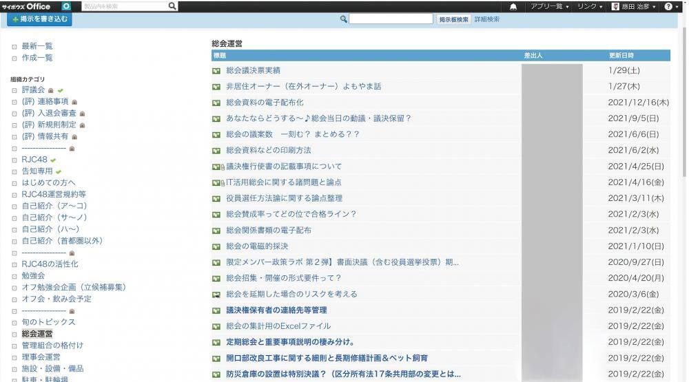Click the icon beside あなたならどうする post
689x382 pixels.
pyautogui.click(x=216, y=118)
